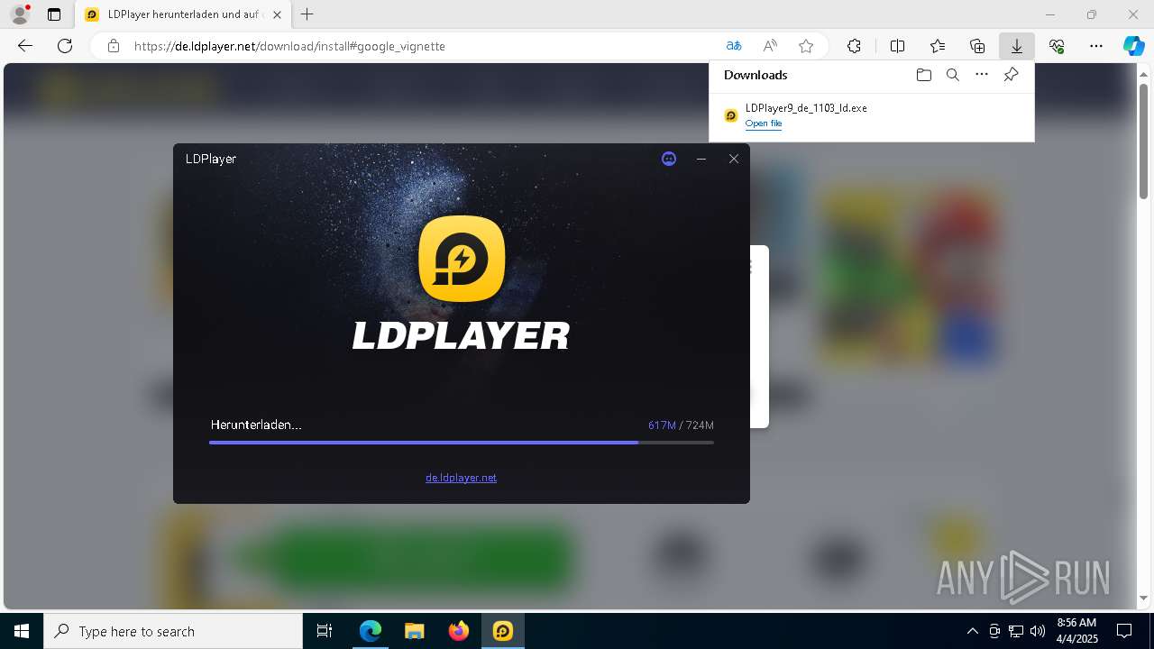Open volume control in system tray
This screenshot has height=649, width=1154.
[x=1038, y=631]
